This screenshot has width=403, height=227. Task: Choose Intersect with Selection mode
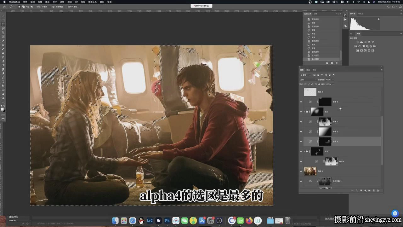coord(31,7)
